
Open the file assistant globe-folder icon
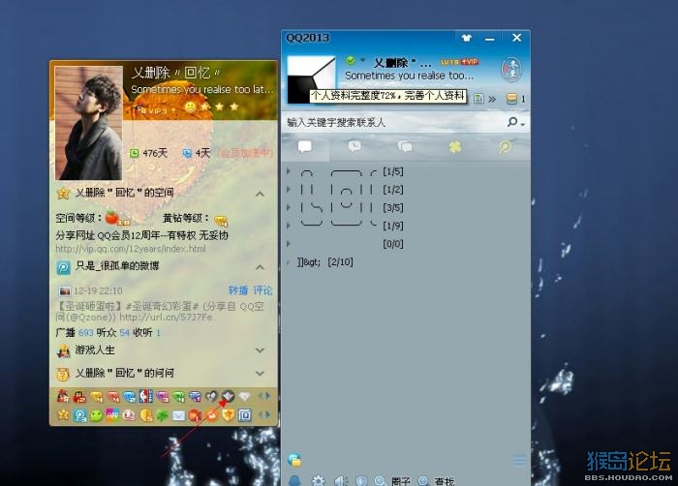tap(294, 460)
